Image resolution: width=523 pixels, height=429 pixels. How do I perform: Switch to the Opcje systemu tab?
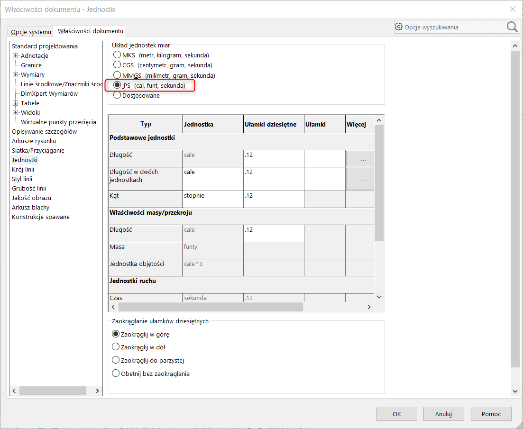coord(30,32)
